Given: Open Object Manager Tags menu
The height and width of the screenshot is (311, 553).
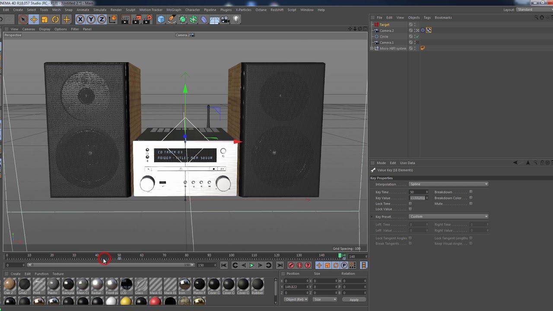Looking at the screenshot, I should point(427,18).
